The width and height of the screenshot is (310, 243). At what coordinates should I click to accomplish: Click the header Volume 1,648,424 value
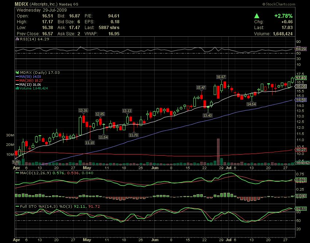pos(283,34)
